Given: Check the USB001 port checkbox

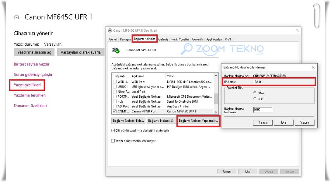Looking at the screenshot, I should (x=115, y=86).
